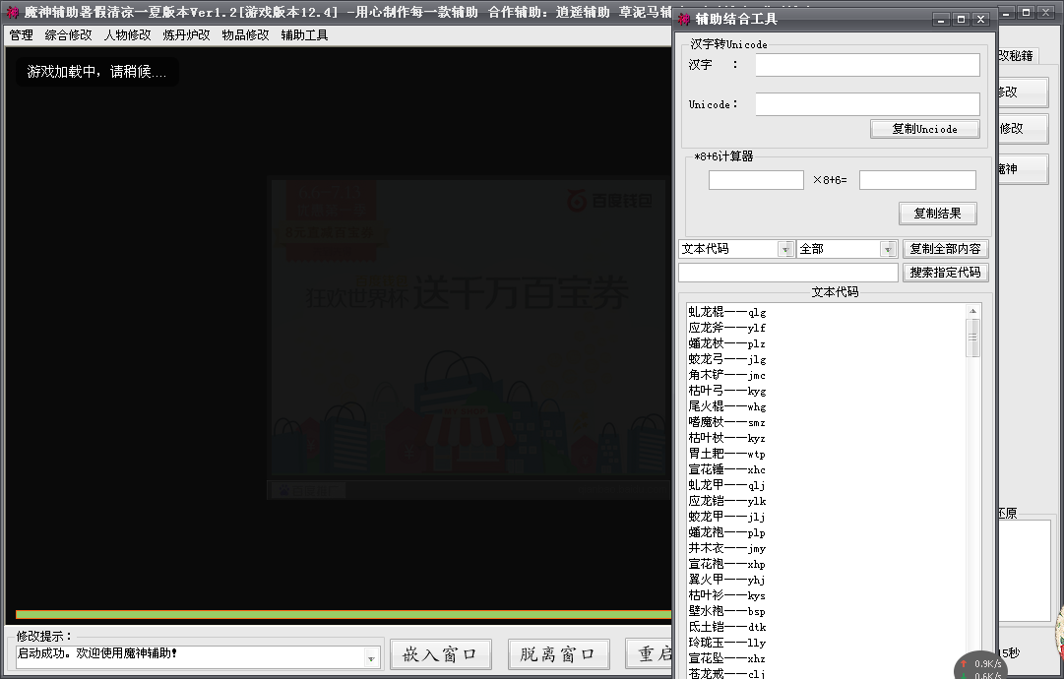Viewport: 1064px width, 679px height.
Task: Maximize the 辅助结合工具 window
Action: 961,19
